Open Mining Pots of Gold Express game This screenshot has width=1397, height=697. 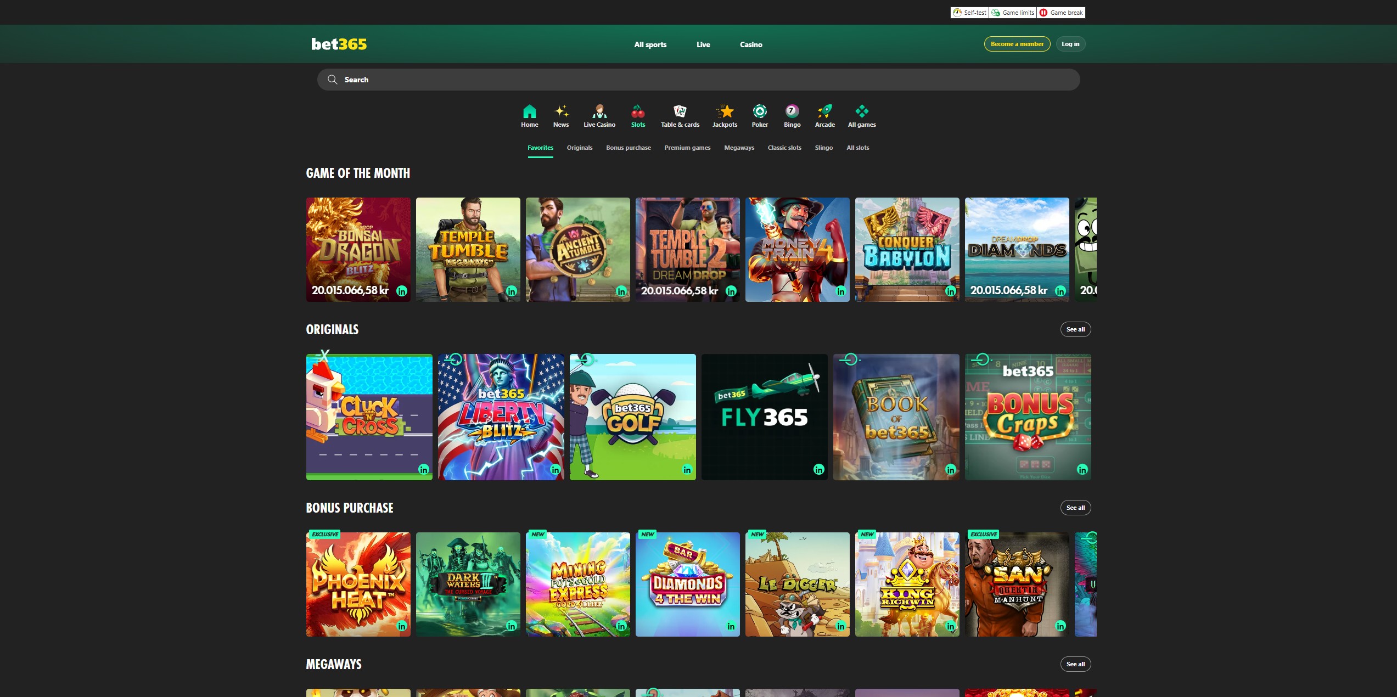tap(577, 584)
